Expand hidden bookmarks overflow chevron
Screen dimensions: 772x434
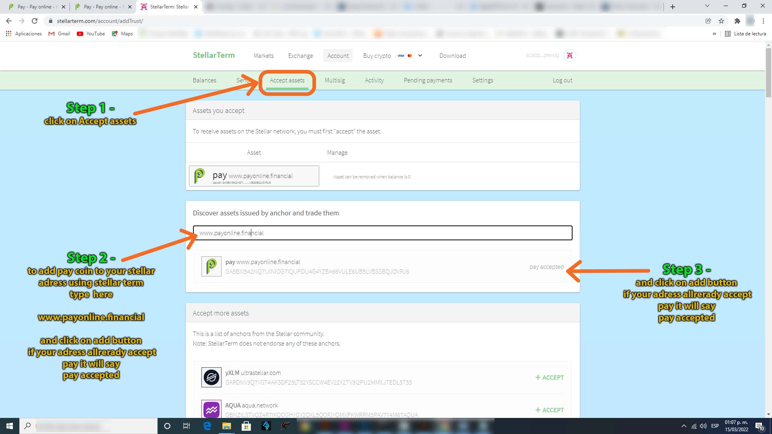point(714,34)
